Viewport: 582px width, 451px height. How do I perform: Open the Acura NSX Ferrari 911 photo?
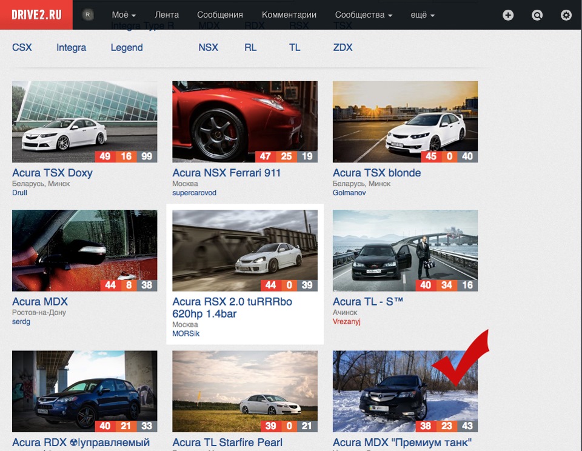(x=245, y=122)
